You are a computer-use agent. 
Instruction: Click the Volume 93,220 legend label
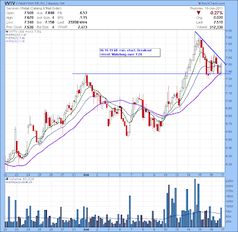20,179
